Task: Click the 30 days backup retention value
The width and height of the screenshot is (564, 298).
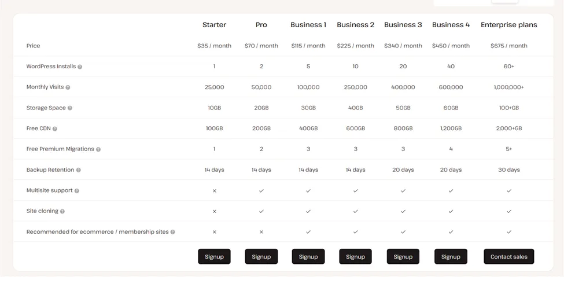Action: (509, 170)
